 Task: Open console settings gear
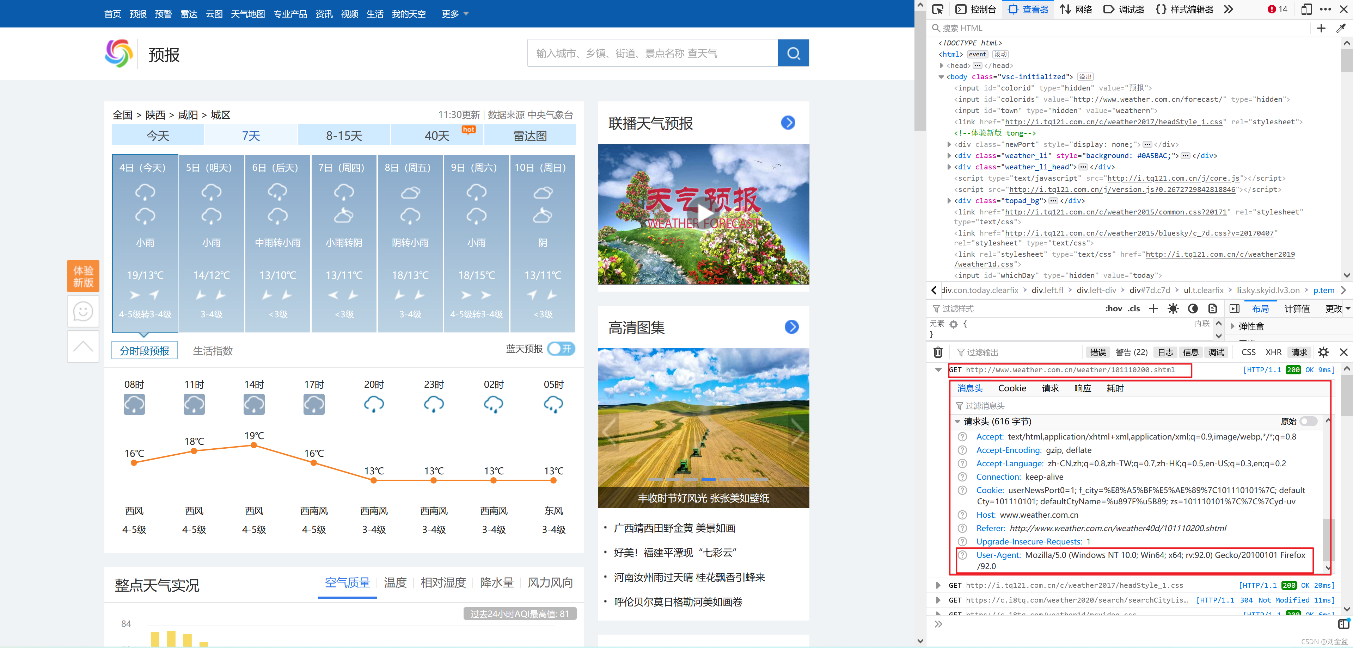pos(1323,352)
